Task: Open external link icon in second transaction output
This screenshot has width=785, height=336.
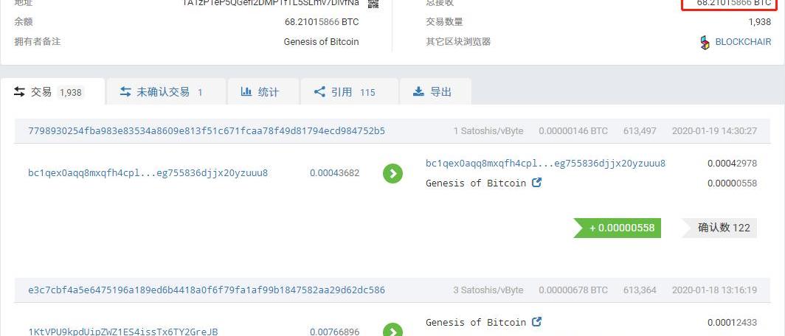Action: (x=536, y=321)
